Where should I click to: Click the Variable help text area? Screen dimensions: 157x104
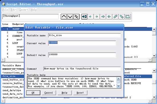click(72, 82)
